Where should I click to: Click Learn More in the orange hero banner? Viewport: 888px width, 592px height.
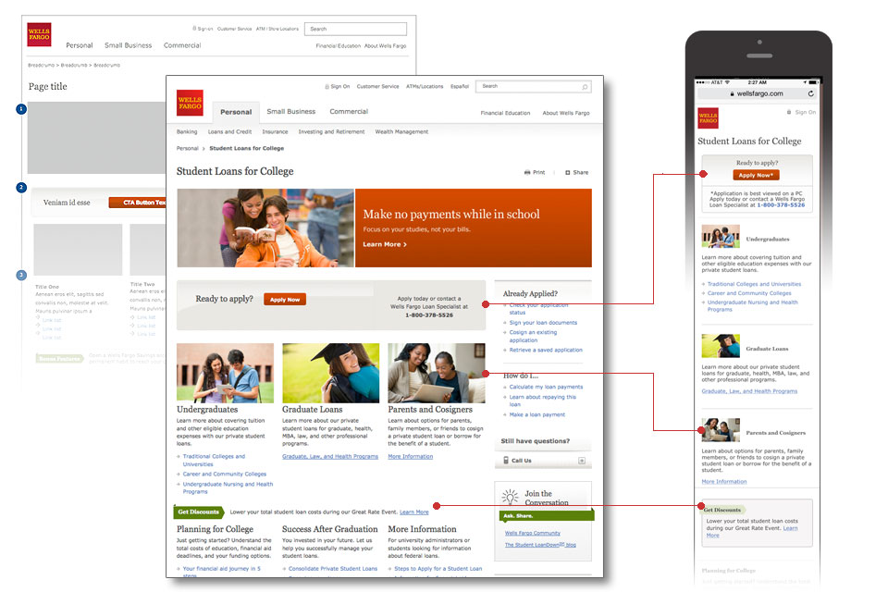click(384, 244)
